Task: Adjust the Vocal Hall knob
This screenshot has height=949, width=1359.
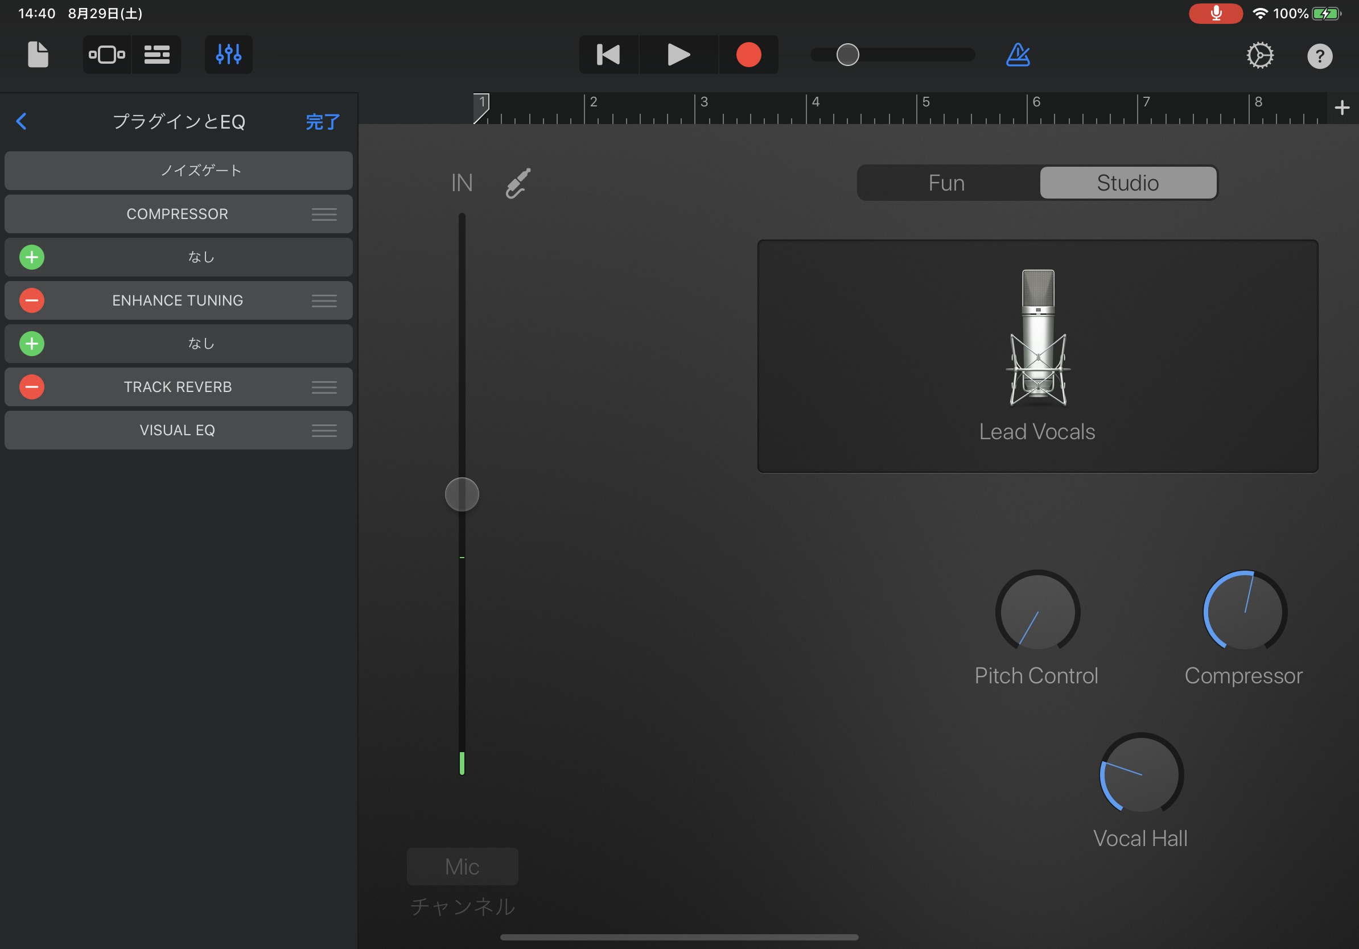Action: coord(1141,774)
